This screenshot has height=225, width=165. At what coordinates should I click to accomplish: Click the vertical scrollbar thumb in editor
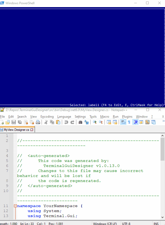coord(162,149)
